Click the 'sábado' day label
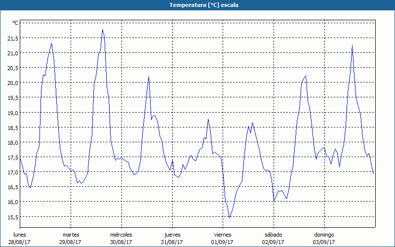This screenshot has width=395, height=247. pos(273,235)
